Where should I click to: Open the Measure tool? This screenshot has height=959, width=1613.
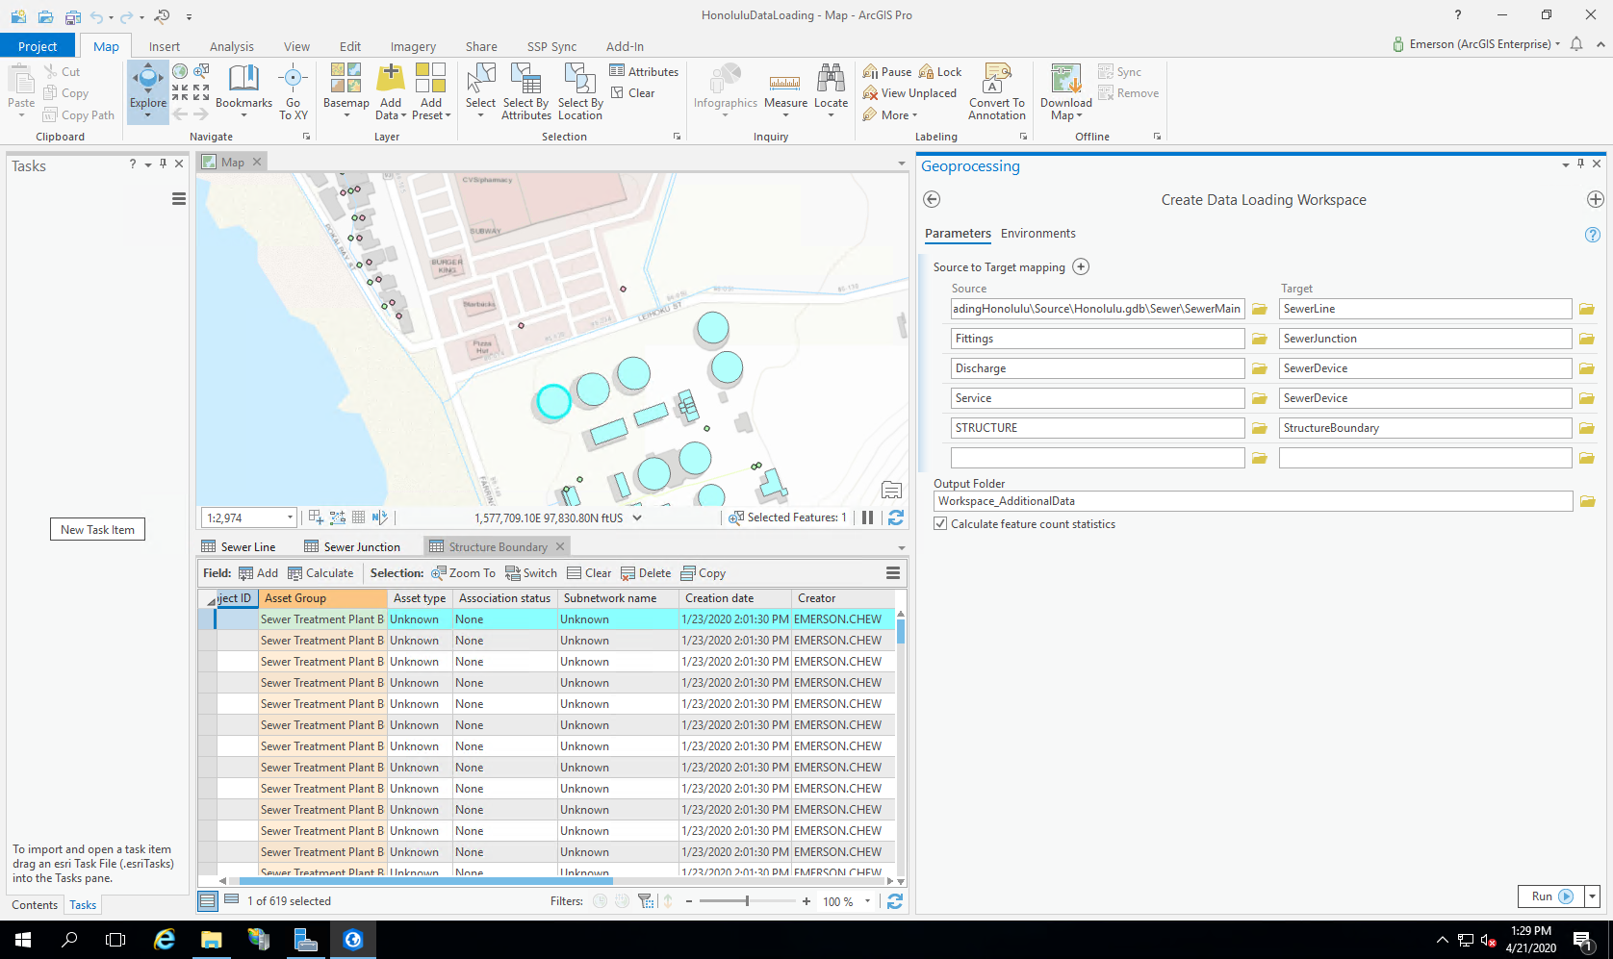tap(786, 91)
